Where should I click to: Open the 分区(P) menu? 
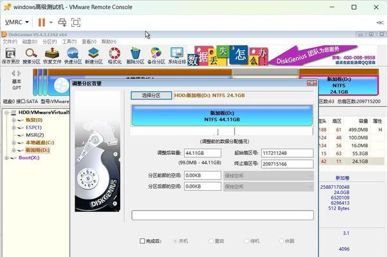[50, 42]
